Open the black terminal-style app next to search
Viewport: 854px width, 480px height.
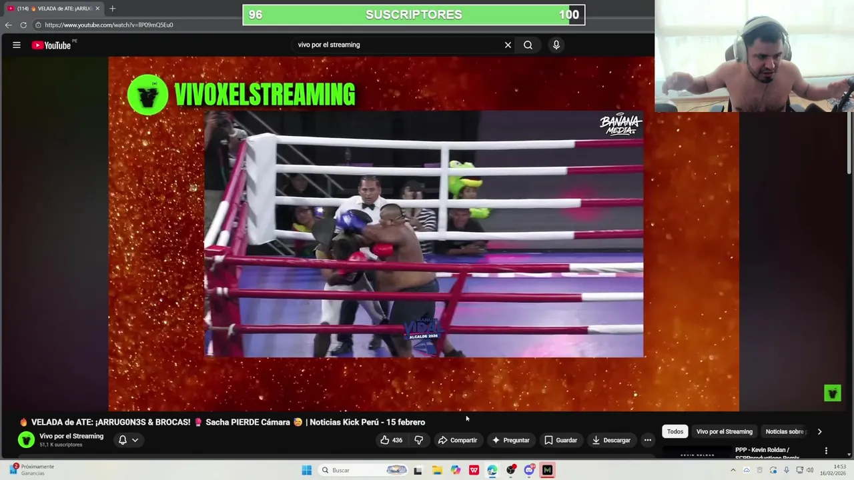pyautogui.click(x=418, y=470)
